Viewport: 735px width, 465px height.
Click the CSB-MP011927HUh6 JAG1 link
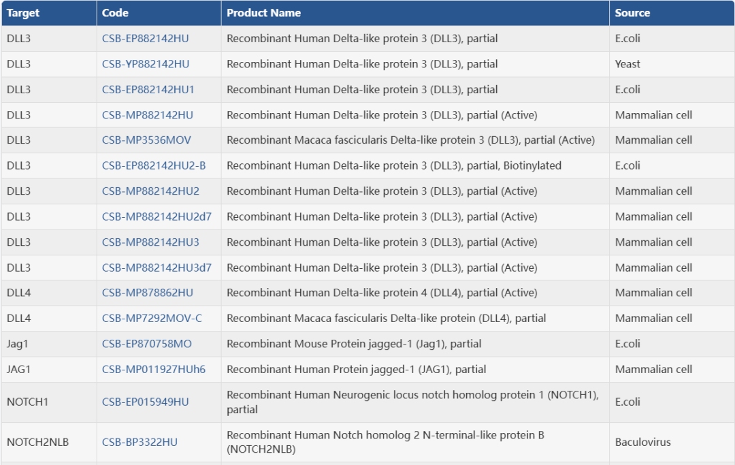(x=154, y=369)
